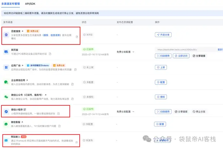This screenshot has width=223, height=148.
Task: Click 扫码使用 button in 微信小程序 row
Action: point(163,112)
